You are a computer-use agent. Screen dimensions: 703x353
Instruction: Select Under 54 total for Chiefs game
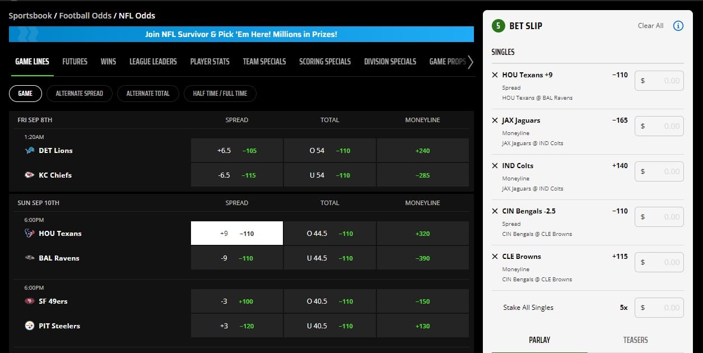click(330, 175)
